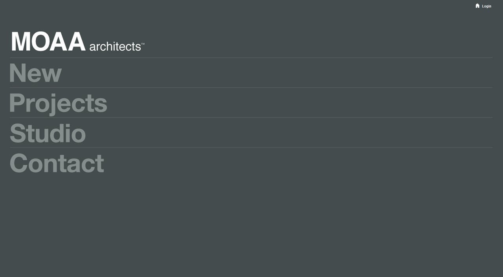Click Contact at the bottom of the menu

[57, 163]
